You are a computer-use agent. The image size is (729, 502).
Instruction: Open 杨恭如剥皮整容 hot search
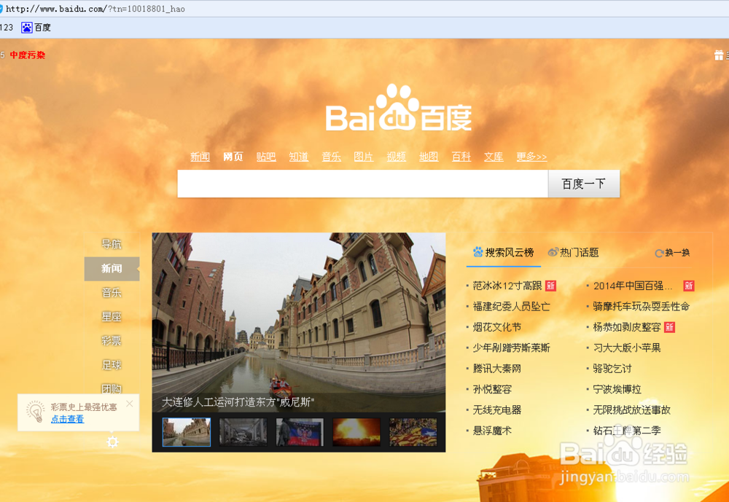(627, 327)
